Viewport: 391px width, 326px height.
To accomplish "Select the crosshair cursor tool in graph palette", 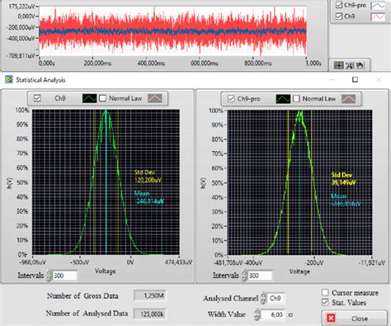I will pyautogui.click(x=338, y=65).
